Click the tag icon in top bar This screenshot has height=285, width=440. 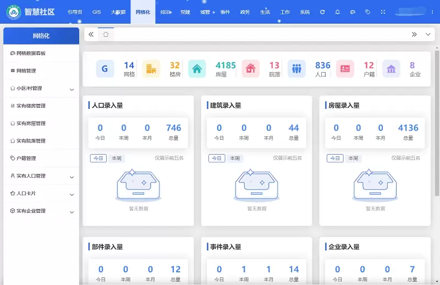367,12
